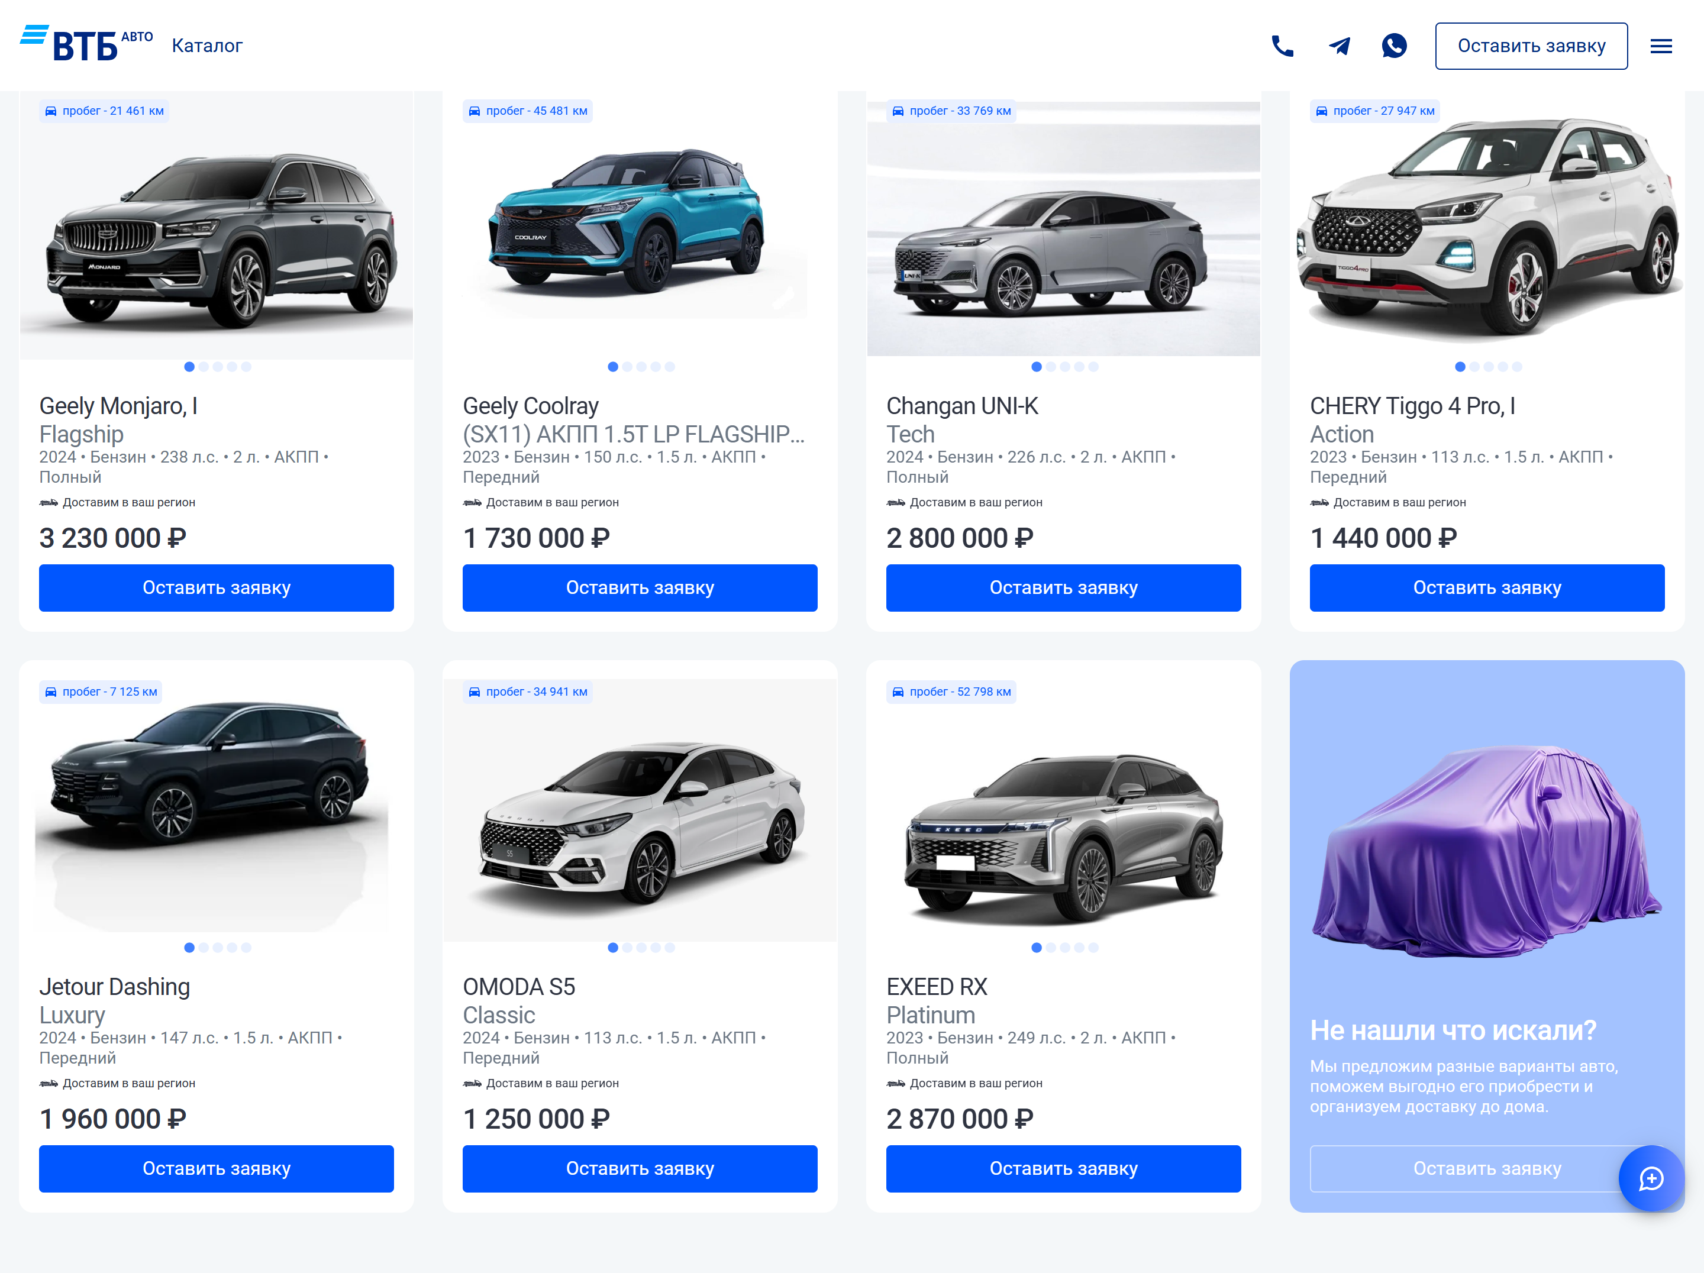The image size is (1704, 1273).
Task: Click the car icon in EXEED RX mileage badge
Action: (x=898, y=692)
